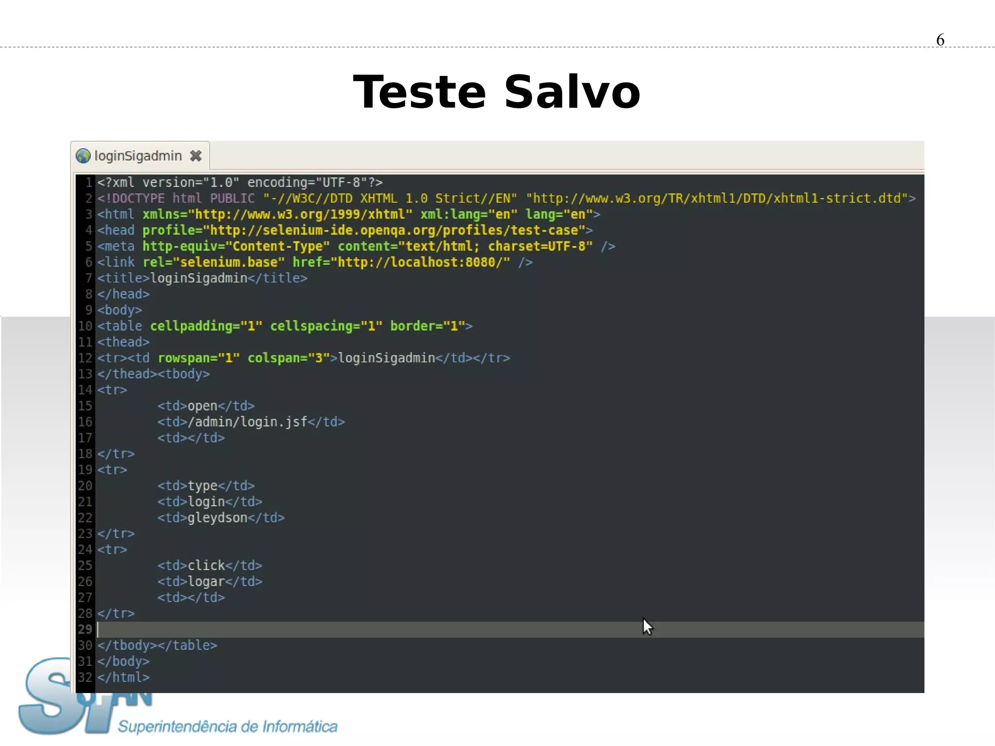Click the closing head tag on line 8
Image resolution: width=995 pixels, height=746 pixels.
click(x=123, y=295)
